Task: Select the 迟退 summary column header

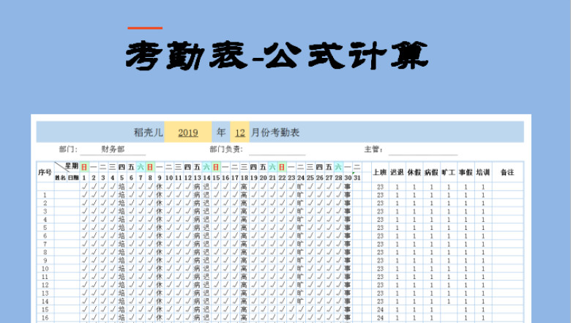Action: [397, 172]
